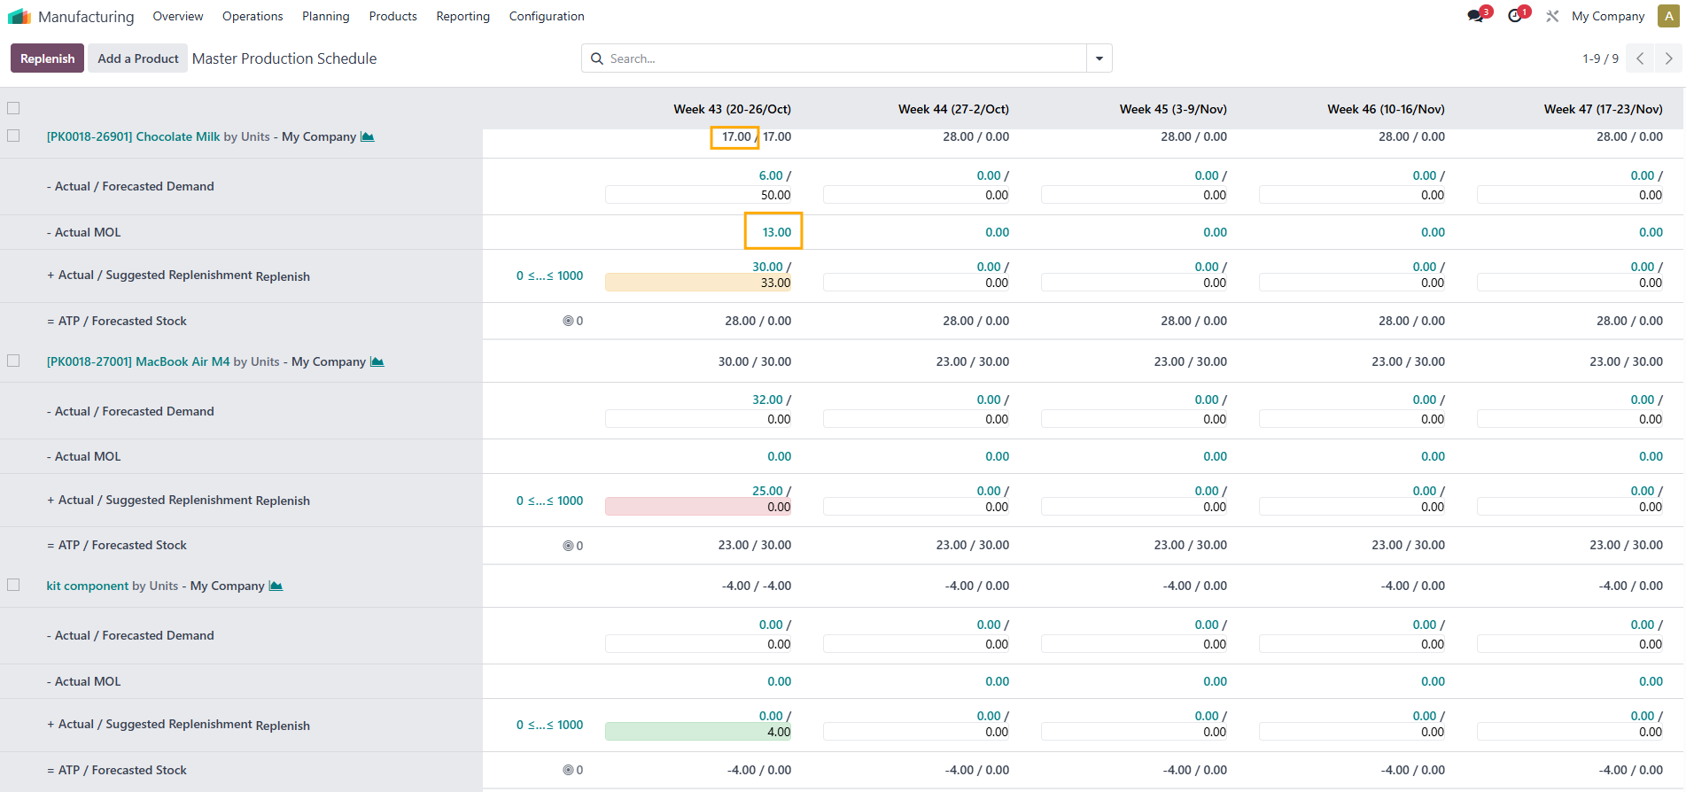Open forecast chart icon for kit component

click(276, 586)
